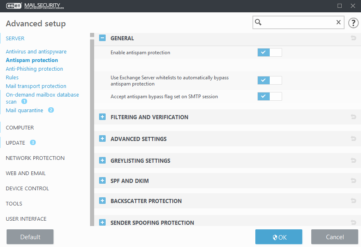
Task: Open USER INTERFACE category
Action: (x=26, y=219)
